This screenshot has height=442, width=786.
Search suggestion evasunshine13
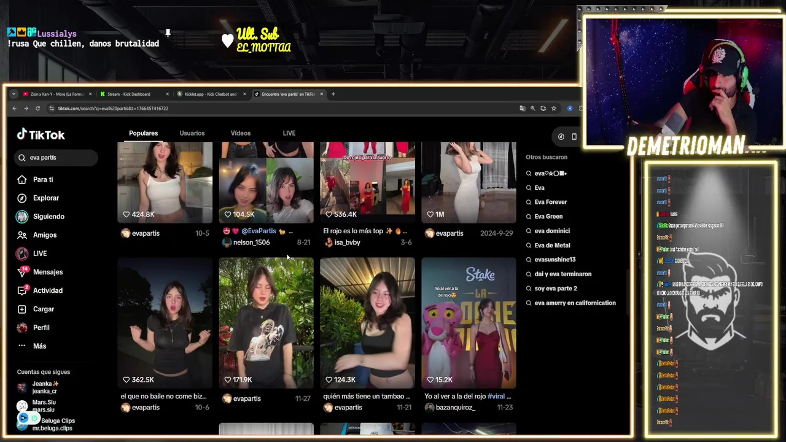555,260
